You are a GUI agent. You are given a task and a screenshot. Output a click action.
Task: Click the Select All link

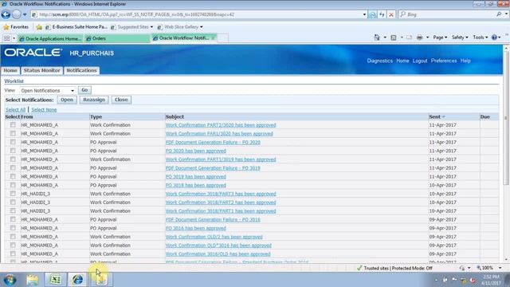coord(15,110)
